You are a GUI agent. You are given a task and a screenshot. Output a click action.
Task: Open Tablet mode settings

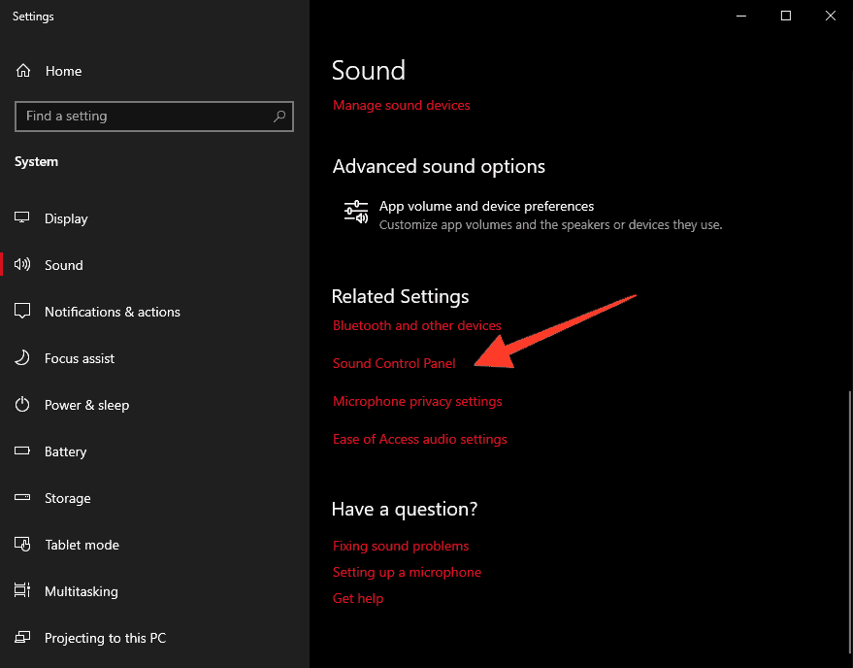81,544
